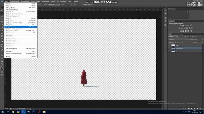The height and width of the screenshot is (114, 204).
Task: Click the histogram cache warning triangle
Action: [188, 12]
